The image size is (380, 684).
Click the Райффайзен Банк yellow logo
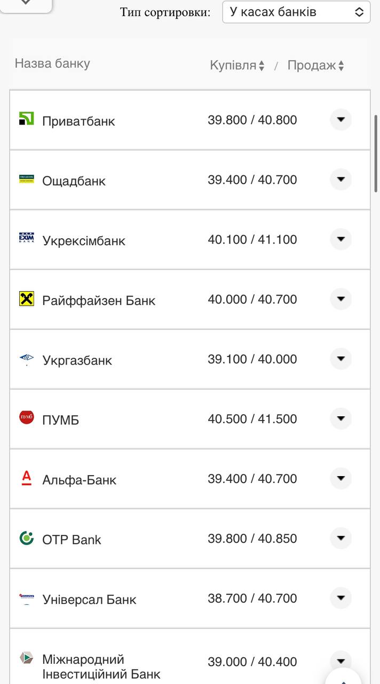(26, 299)
